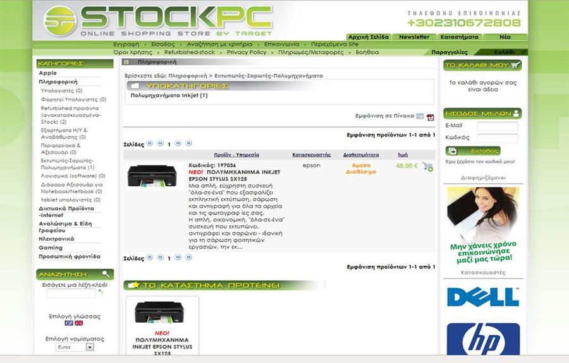Open the Αρχική Σελίδα tab
The height and width of the screenshot is (363, 569).
(x=369, y=37)
